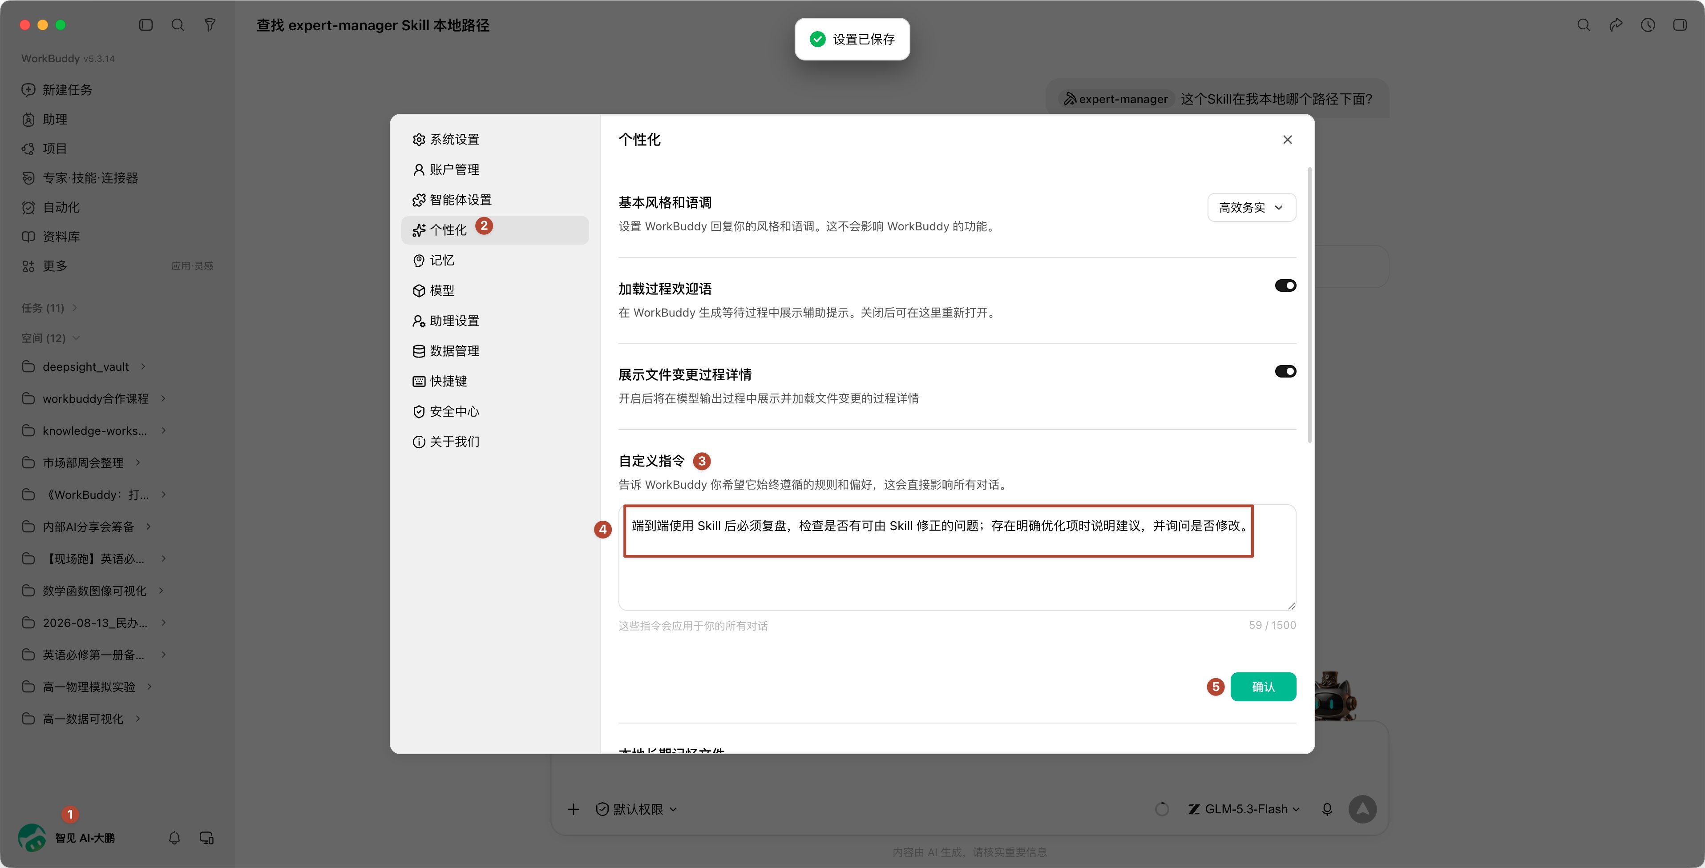Viewport: 1705px width, 868px height.
Task: Expand the workbuddy合作课程 folder
Action: [x=163, y=398]
